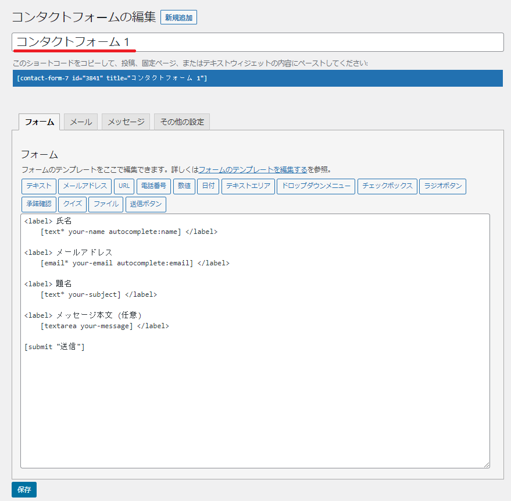
Task: Click the [submit "送信"] line
Action: (55, 347)
